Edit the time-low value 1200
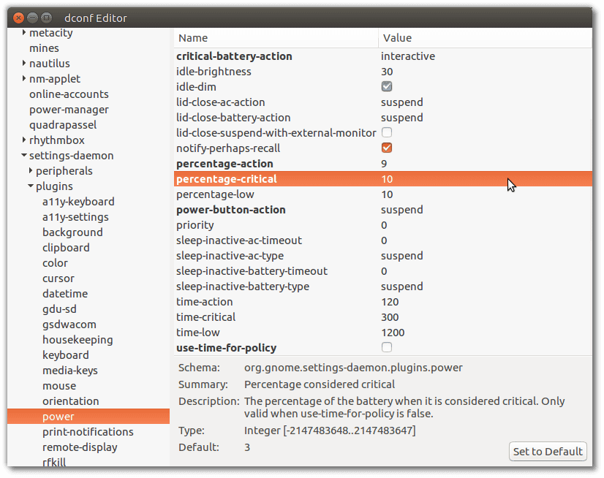The width and height of the screenshot is (604, 478). (x=393, y=333)
